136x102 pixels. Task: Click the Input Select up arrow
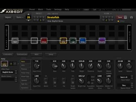point(132,76)
